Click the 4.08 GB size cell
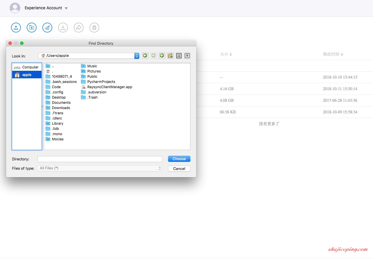Viewport: 373px width, 259px height. point(227,100)
